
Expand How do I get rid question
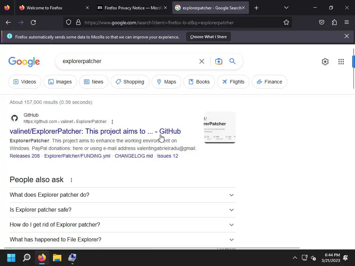pyautogui.click(x=122, y=225)
